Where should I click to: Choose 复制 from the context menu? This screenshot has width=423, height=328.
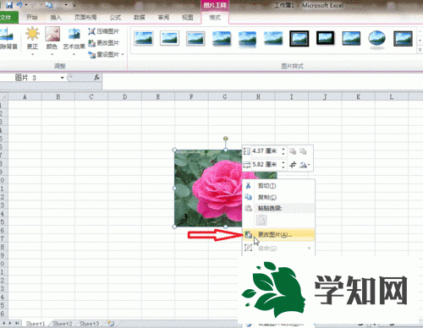(x=278, y=197)
